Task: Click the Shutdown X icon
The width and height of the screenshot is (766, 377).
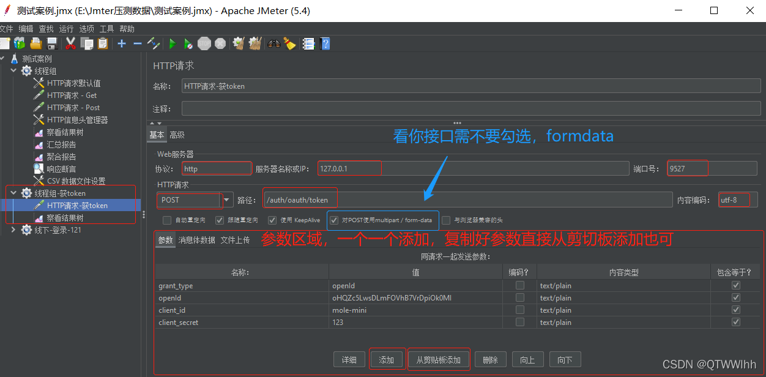Action: coord(220,43)
